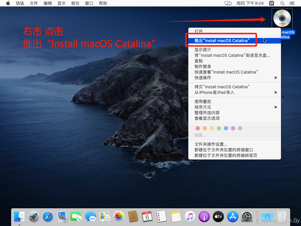Open Messages speech bubble icon
The height and width of the screenshot is (226, 301).
[x=90, y=217]
